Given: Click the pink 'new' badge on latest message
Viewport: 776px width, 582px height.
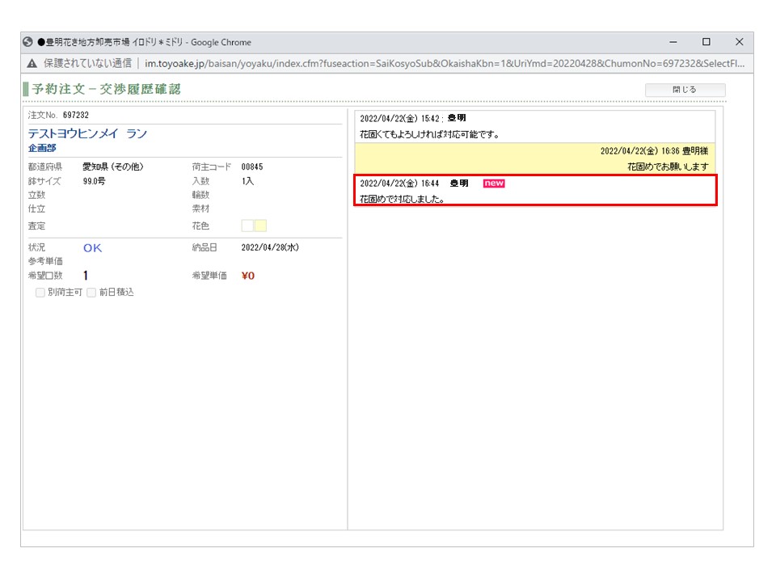Looking at the screenshot, I should [493, 183].
